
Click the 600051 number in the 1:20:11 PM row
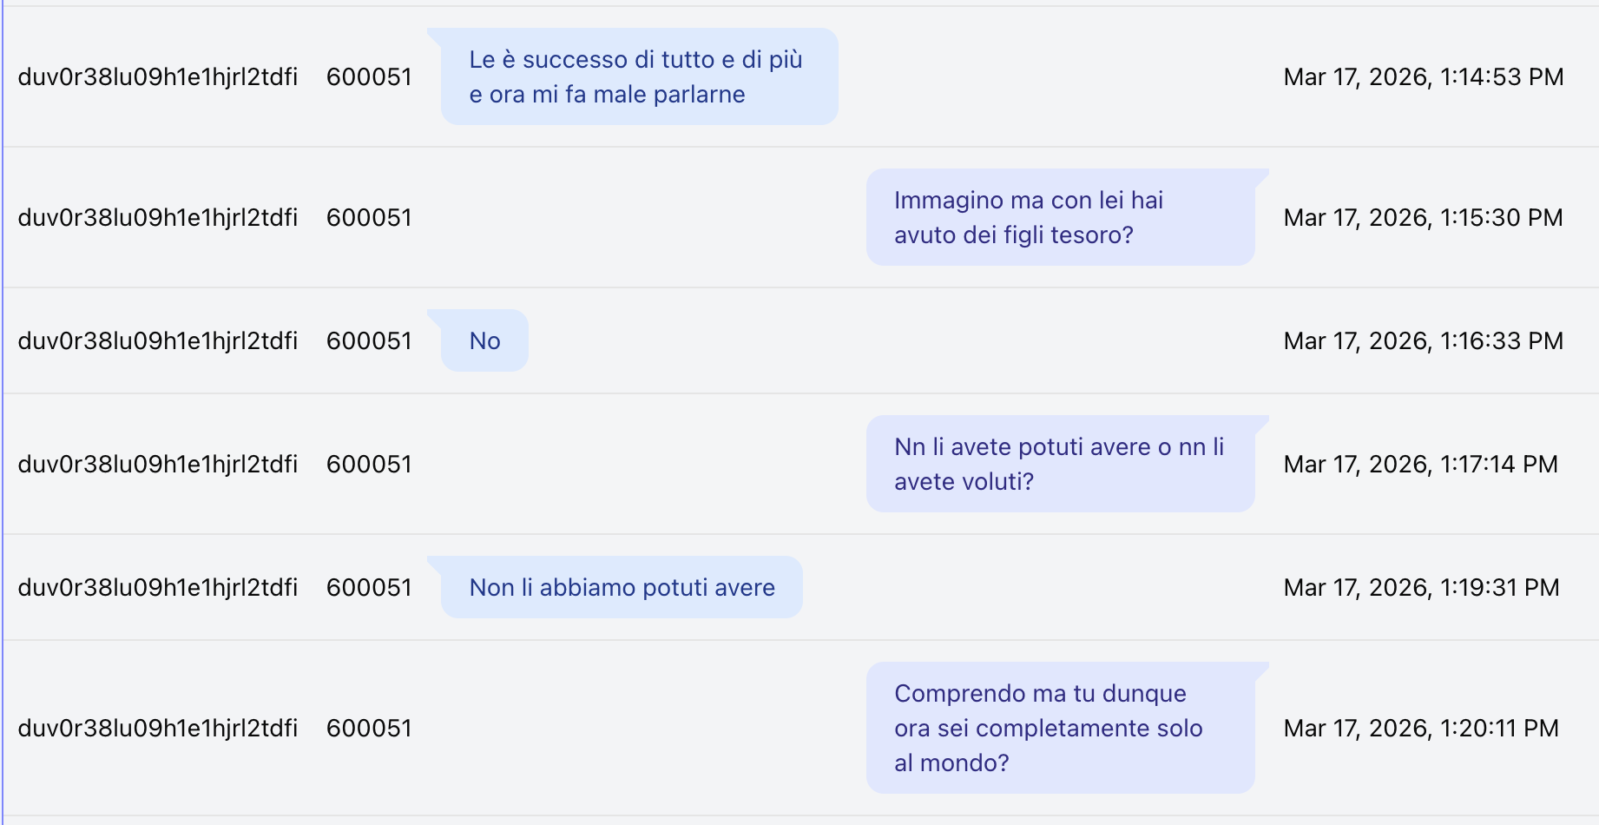click(x=369, y=728)
